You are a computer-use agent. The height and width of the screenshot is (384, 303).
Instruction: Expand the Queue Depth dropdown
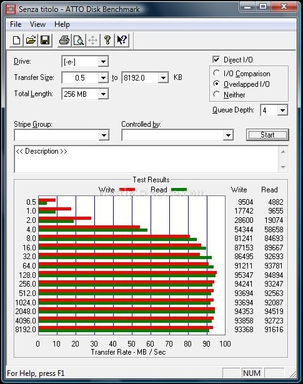[x=282, y=110]
